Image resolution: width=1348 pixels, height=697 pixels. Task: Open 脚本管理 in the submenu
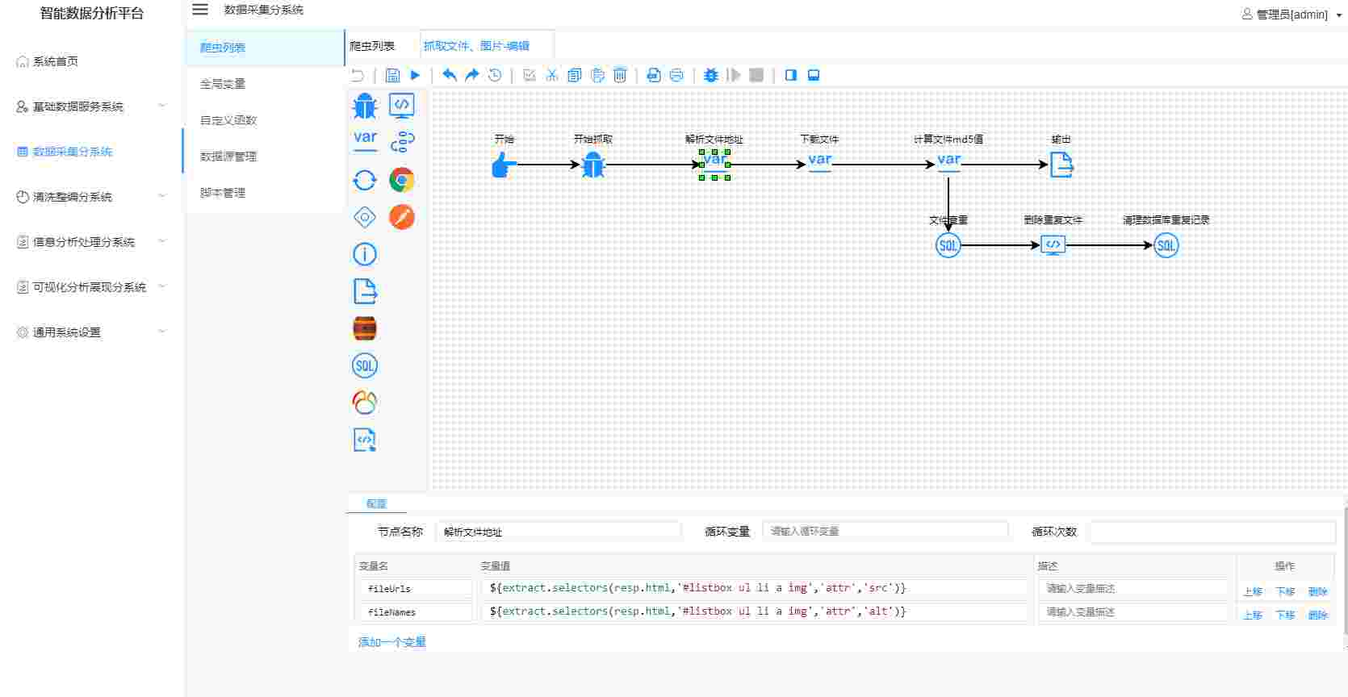265,193
